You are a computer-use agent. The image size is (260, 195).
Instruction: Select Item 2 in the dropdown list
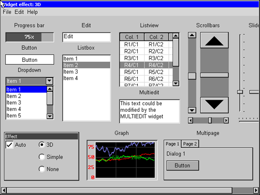pyautogui.click(x=26, y=96)
